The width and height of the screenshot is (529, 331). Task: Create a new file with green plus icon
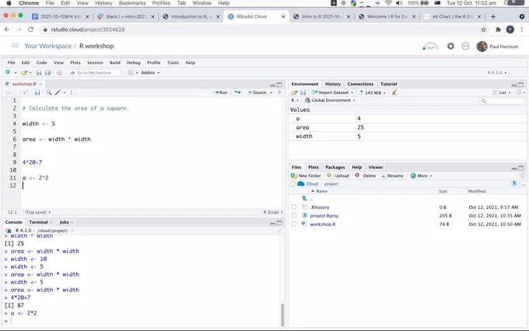[8, 72]
